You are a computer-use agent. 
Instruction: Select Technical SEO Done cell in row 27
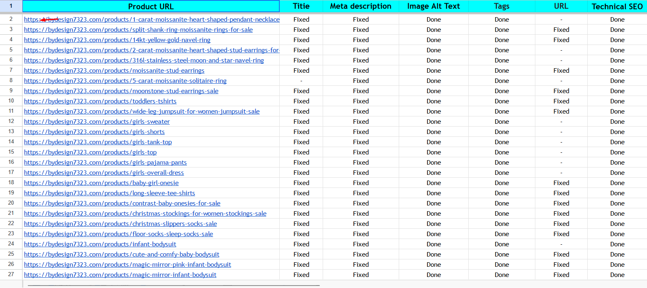tap(617, 275)
